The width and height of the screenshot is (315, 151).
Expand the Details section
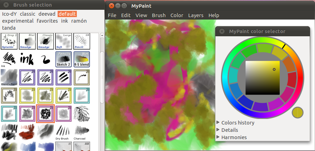(227, 130)
